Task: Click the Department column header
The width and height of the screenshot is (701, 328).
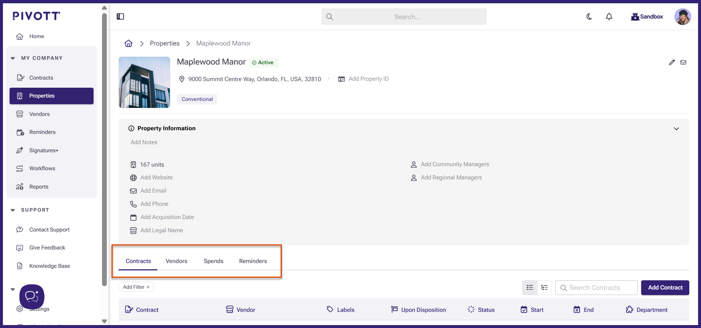Action: (647, 310)
